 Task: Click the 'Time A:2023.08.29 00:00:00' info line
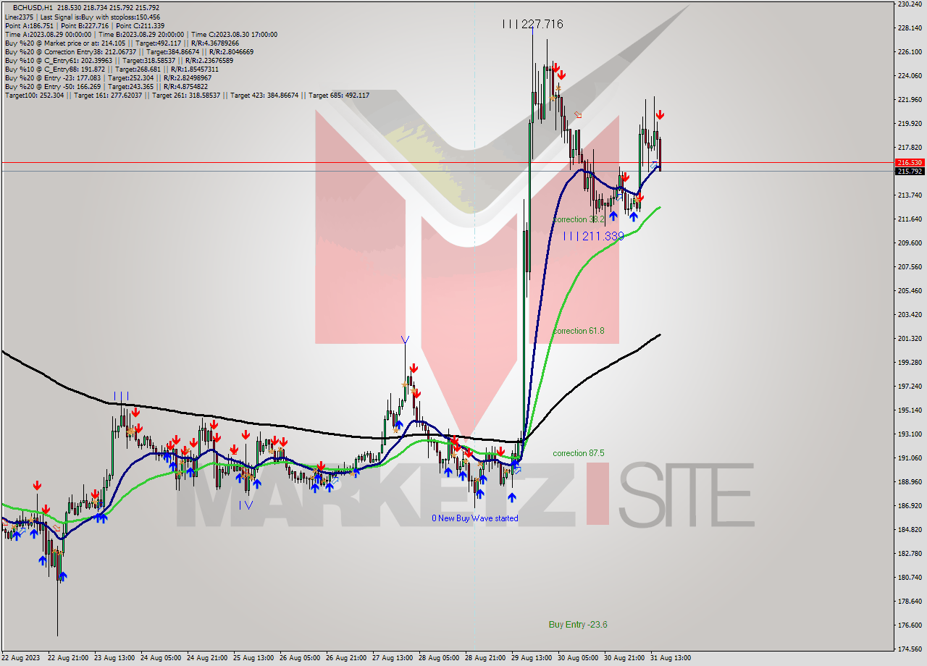coord(140,34)
